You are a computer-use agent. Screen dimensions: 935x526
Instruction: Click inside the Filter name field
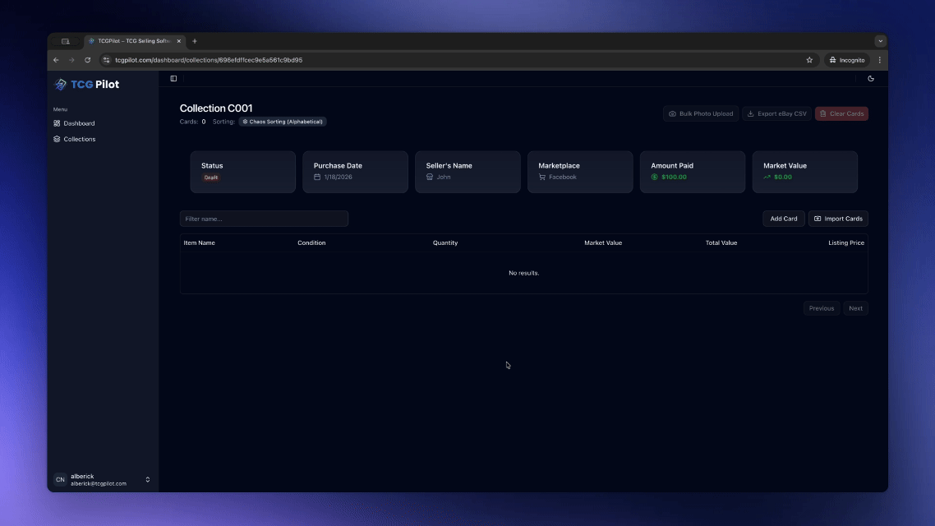[x=264, y=218]
